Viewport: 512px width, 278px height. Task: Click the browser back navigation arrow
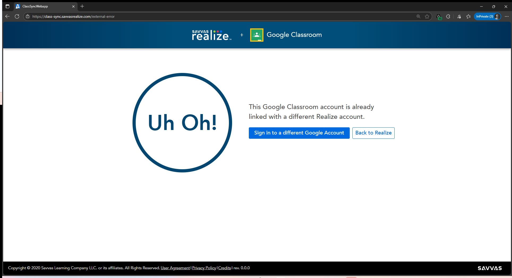pyautogui.click(x=7, y=16)
